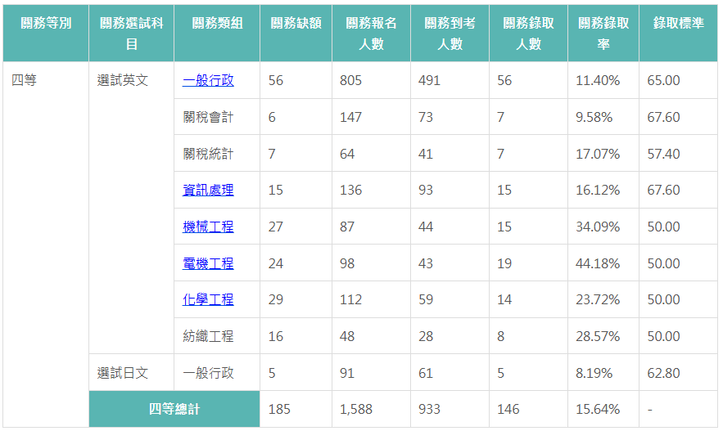
Task: Click the 錄取標準 column header
Action: tap(678, 34)
